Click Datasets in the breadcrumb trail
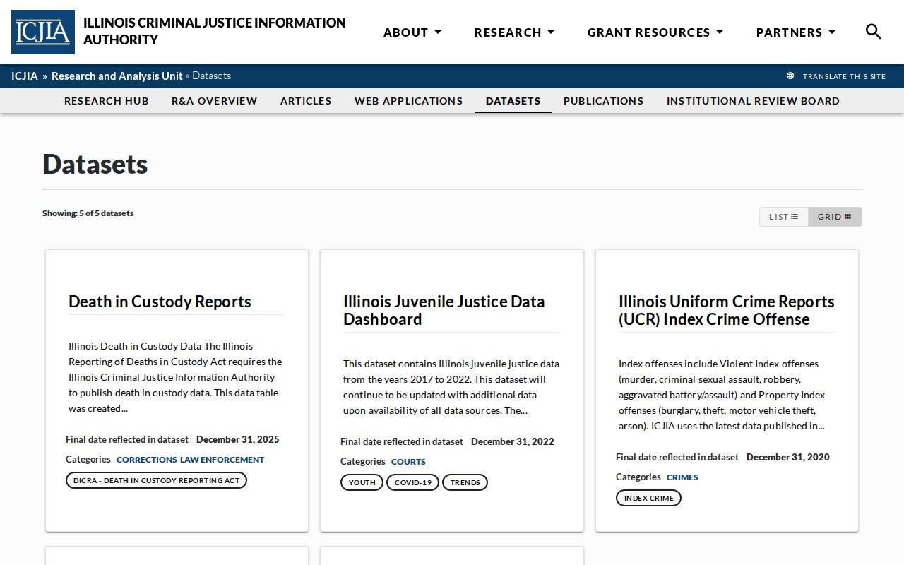Screen dimensions: 904x565 pyautogui.click(x=211, y=76)
